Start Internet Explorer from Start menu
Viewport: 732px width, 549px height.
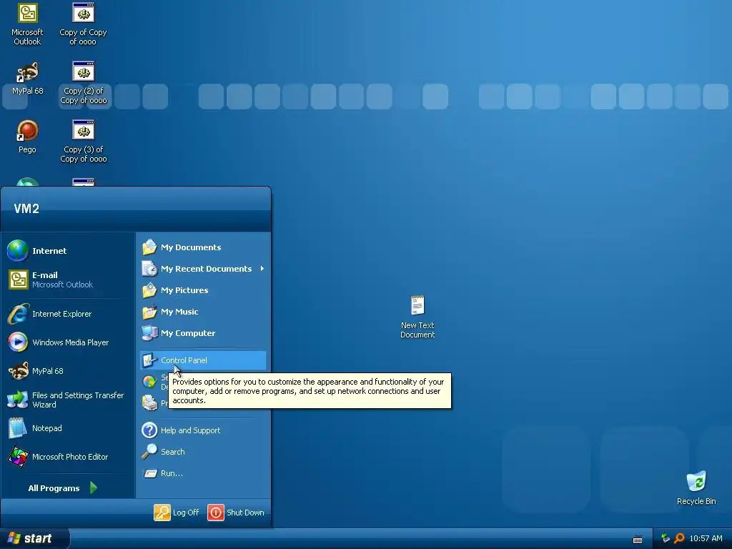68,314
